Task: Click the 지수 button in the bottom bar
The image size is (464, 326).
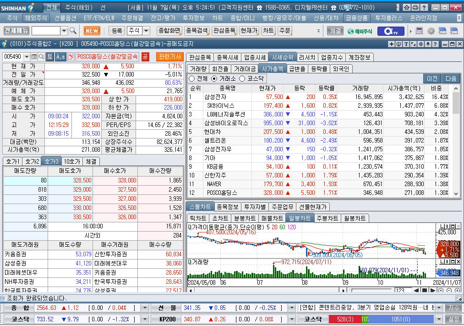Action: [453, 308]
